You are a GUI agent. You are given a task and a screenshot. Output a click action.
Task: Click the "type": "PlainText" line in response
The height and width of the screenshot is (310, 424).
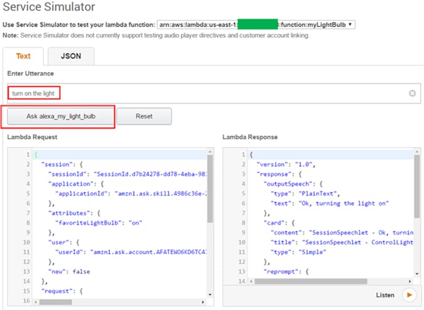point(305,193)
